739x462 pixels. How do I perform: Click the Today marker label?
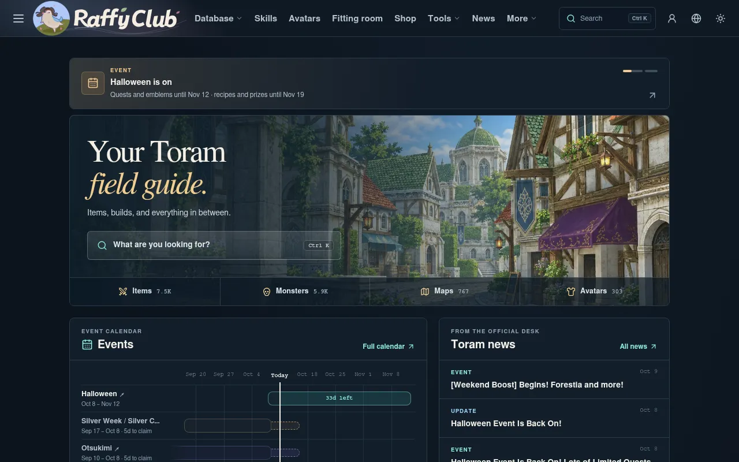click(x=279, y=375)
